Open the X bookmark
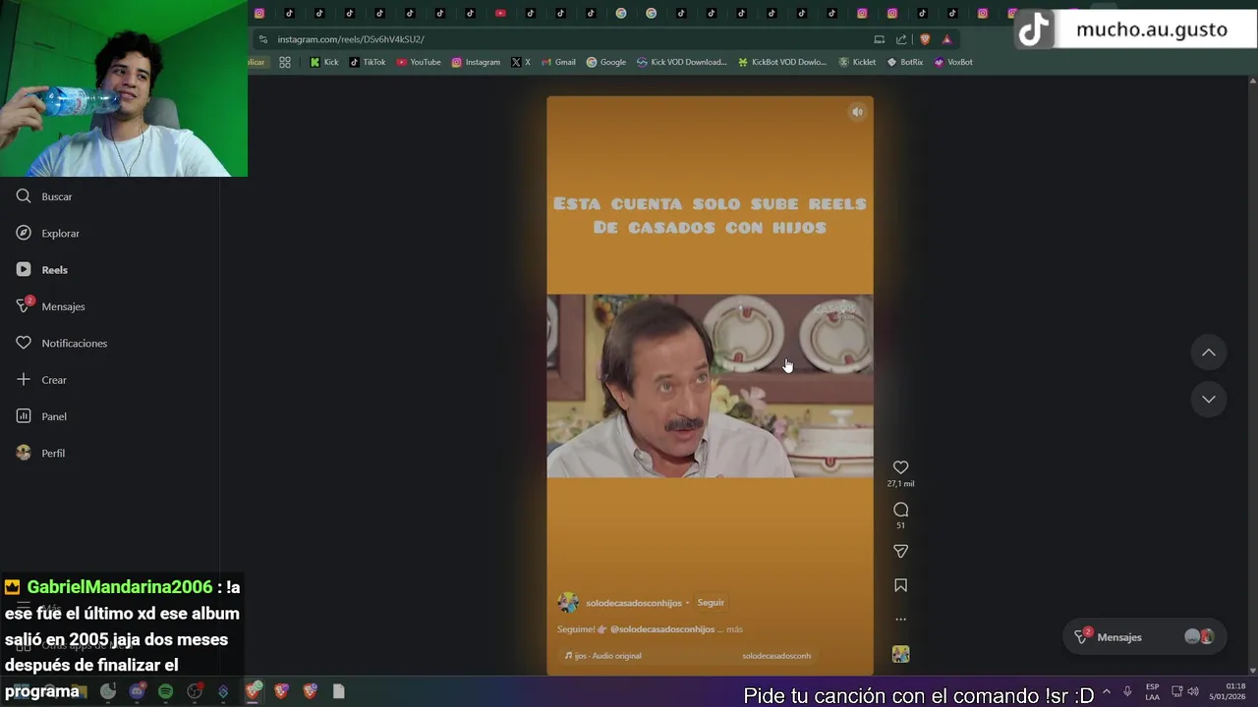The image size is (1258, 707). click(x=521, y=62)
